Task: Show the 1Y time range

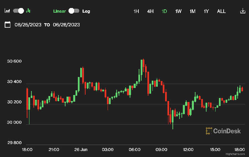Action: [207, 11]
